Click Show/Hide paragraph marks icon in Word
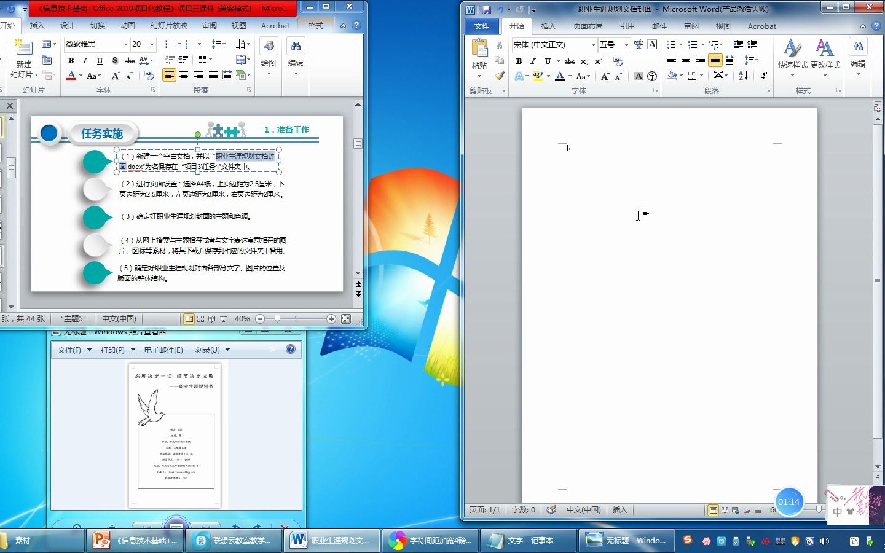Image resolution: width=885 pixels, height=553 pixels. [764, 76]
